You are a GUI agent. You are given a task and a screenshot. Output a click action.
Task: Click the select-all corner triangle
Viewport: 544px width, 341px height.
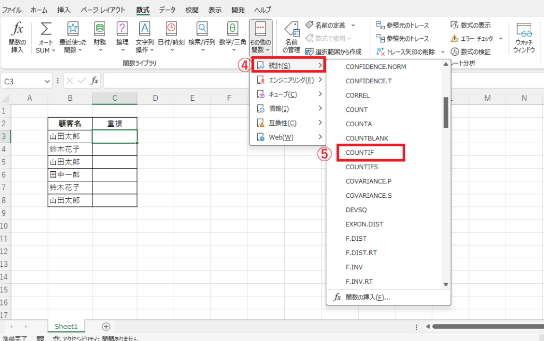click(x=5, y=99)
